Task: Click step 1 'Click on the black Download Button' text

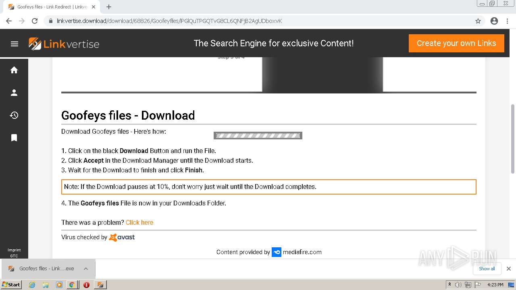Action: click(x=139, y=151)
